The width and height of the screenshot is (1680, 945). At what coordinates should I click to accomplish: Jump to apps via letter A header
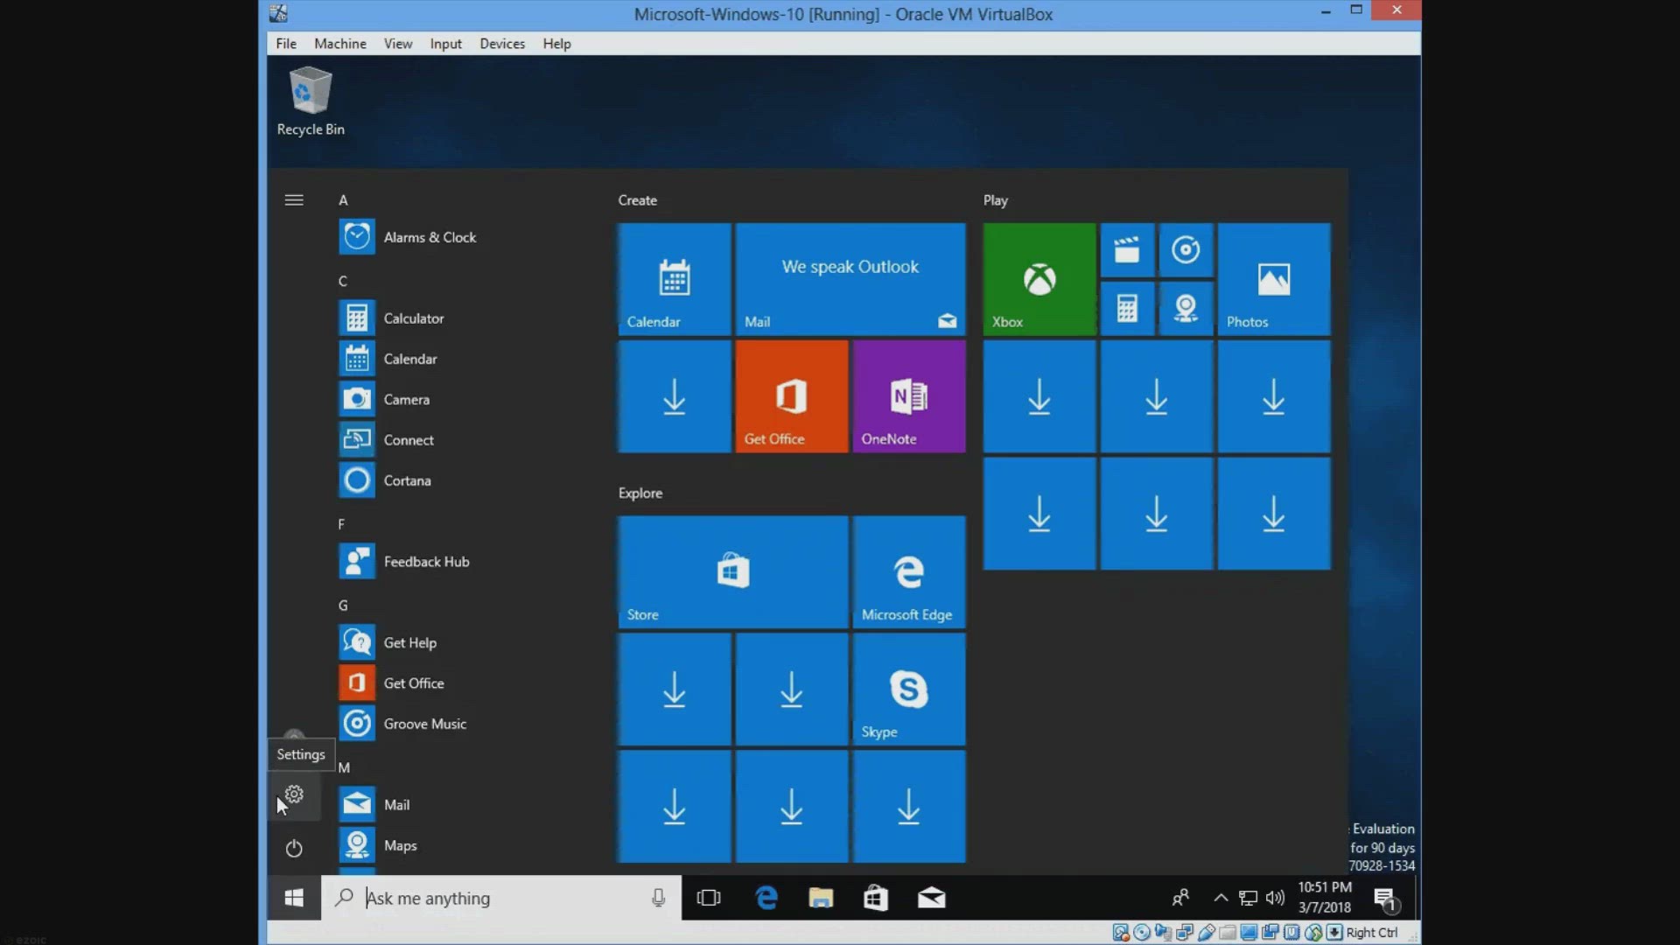coord(343,200)
